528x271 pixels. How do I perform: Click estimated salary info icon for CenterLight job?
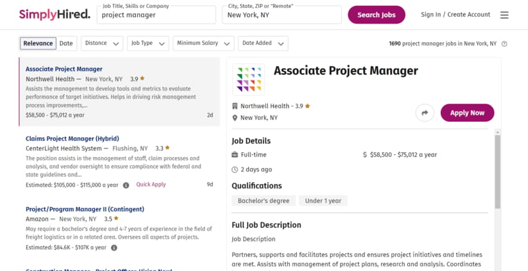(126, 185)
